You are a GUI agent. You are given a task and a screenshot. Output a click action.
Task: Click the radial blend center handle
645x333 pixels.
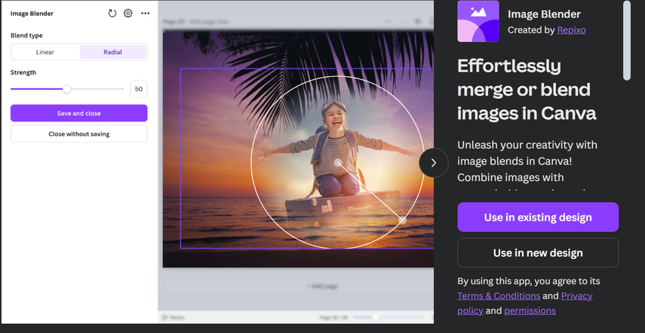click(x=338, y=163)
